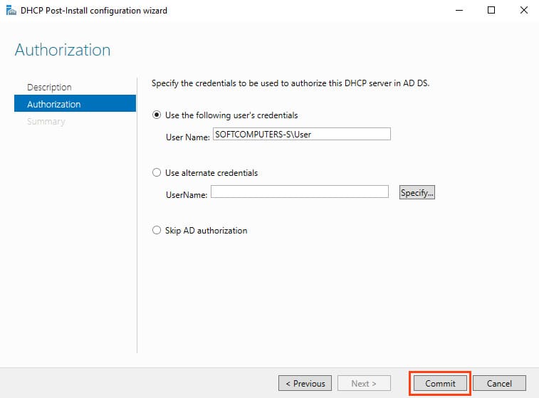Close the DHCP Post-Install wizard window
The height and width of the screenshot is (398, 539).
(x=523, y=11)
